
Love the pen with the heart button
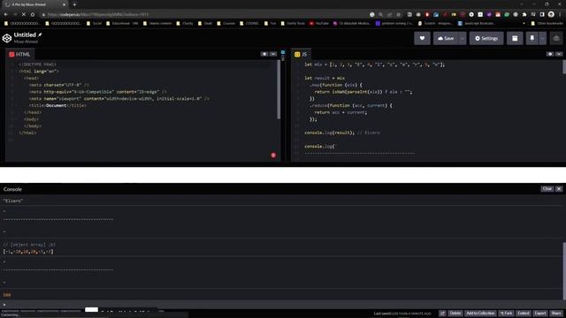422,38
